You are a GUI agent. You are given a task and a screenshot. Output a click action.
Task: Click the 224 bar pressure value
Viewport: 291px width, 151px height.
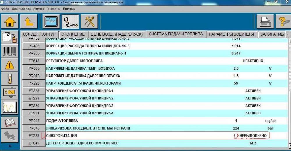point(236,128)
